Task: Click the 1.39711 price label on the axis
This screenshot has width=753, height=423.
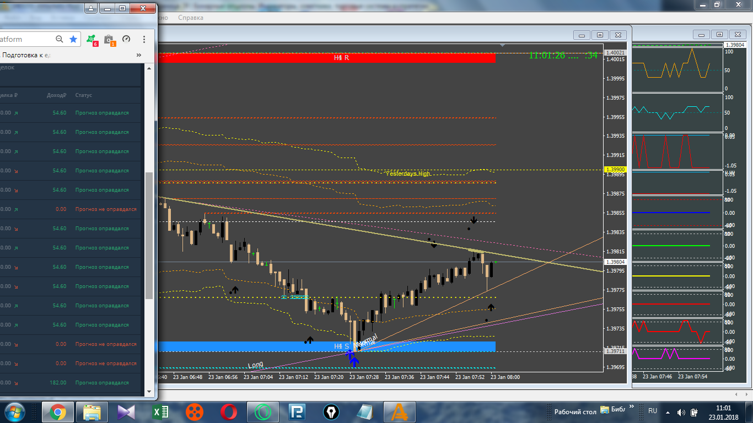Action: (x=615, y=351)
